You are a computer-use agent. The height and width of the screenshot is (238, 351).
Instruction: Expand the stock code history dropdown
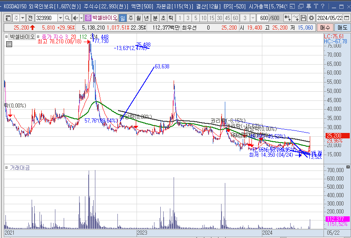[60, 18]
